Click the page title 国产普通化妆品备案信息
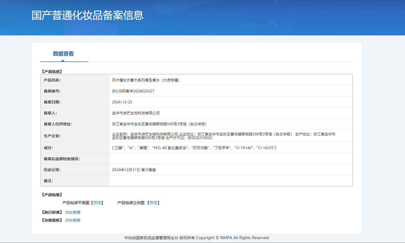This screenshot has height=243, width=405. [x=87, y=15]
